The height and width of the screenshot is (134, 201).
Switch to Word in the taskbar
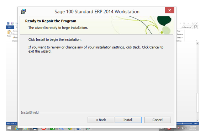coord(79,129)
